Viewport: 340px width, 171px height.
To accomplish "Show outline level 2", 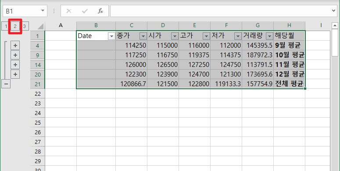I will click(x=15, y=26).
